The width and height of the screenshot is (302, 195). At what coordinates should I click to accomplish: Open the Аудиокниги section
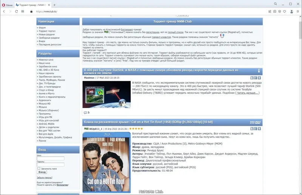coord(45,100)
